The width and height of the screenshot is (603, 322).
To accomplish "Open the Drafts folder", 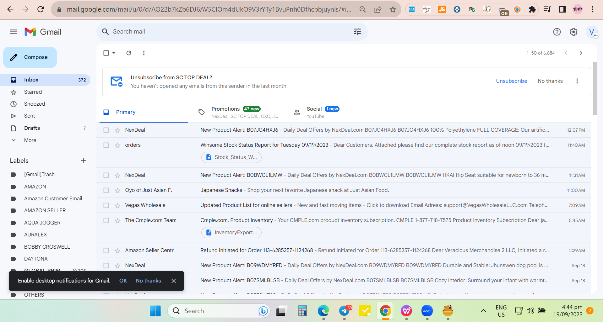I will (45, 128).
